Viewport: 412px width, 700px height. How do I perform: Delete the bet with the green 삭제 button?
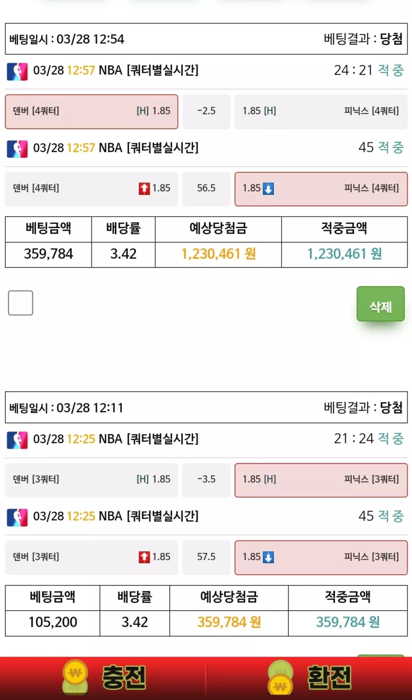tap(380, 304)
